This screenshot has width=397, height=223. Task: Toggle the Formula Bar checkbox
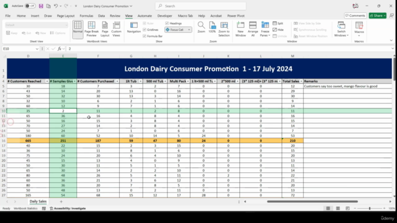[145, 36]
